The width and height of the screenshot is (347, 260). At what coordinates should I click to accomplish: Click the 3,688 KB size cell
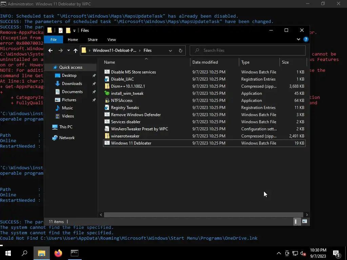click(x=297, y=86)
